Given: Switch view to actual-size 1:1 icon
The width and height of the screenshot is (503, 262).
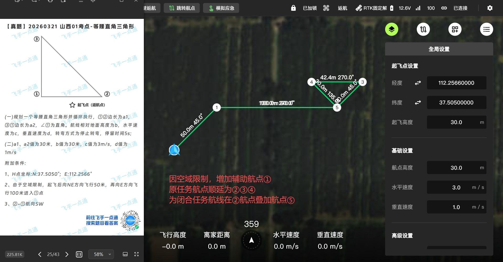Looking at the screenshot, I should (79, 254).
